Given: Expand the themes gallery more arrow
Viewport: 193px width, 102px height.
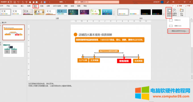Looking at the screenshot, I should click(x=114, y=15).
